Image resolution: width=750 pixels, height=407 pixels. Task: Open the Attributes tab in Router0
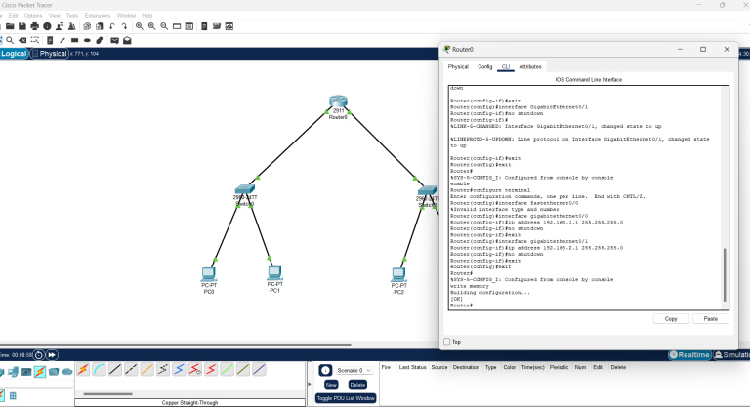click(530, 67)
